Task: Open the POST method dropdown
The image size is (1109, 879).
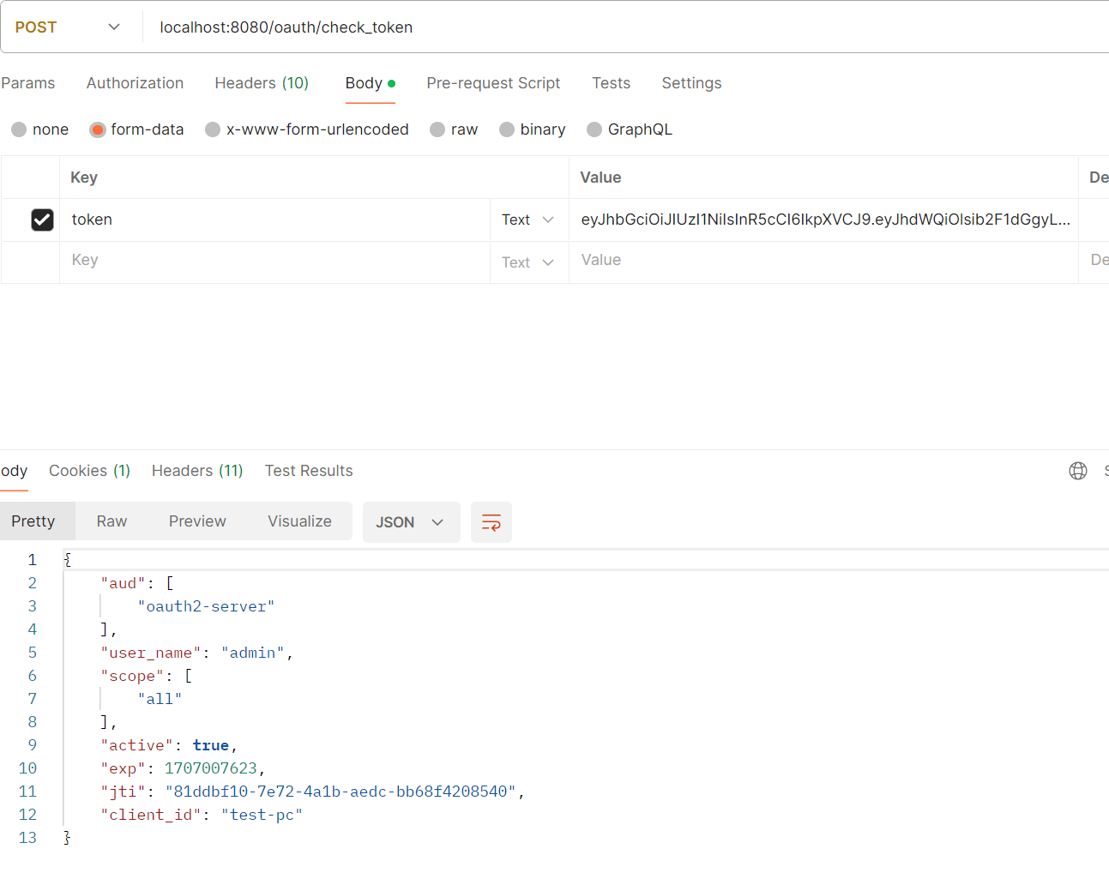Action: 68,27
